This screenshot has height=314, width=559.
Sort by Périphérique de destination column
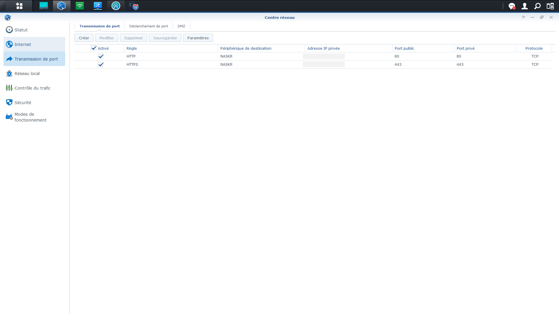(x=261, y=48)
